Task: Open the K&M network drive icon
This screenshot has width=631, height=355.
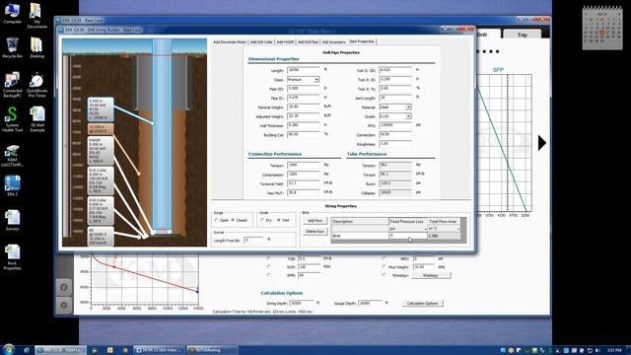Action: 12,156
